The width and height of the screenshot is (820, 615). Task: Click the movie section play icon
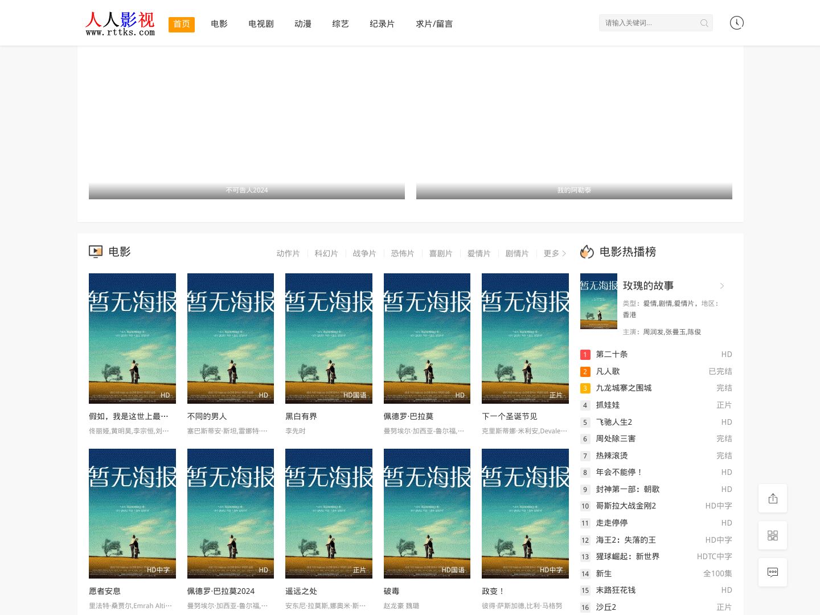pyautogui.click(x=96, y=252)
